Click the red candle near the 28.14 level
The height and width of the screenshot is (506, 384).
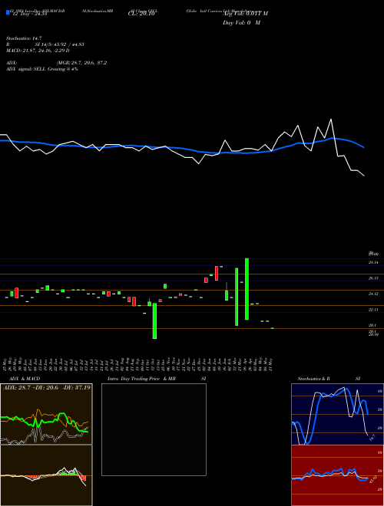[217, 274]
